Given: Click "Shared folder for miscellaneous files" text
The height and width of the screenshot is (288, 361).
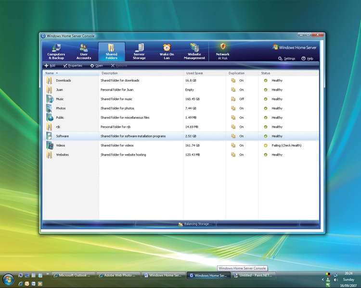Looking at the screenshot, I should click(125, 117).
